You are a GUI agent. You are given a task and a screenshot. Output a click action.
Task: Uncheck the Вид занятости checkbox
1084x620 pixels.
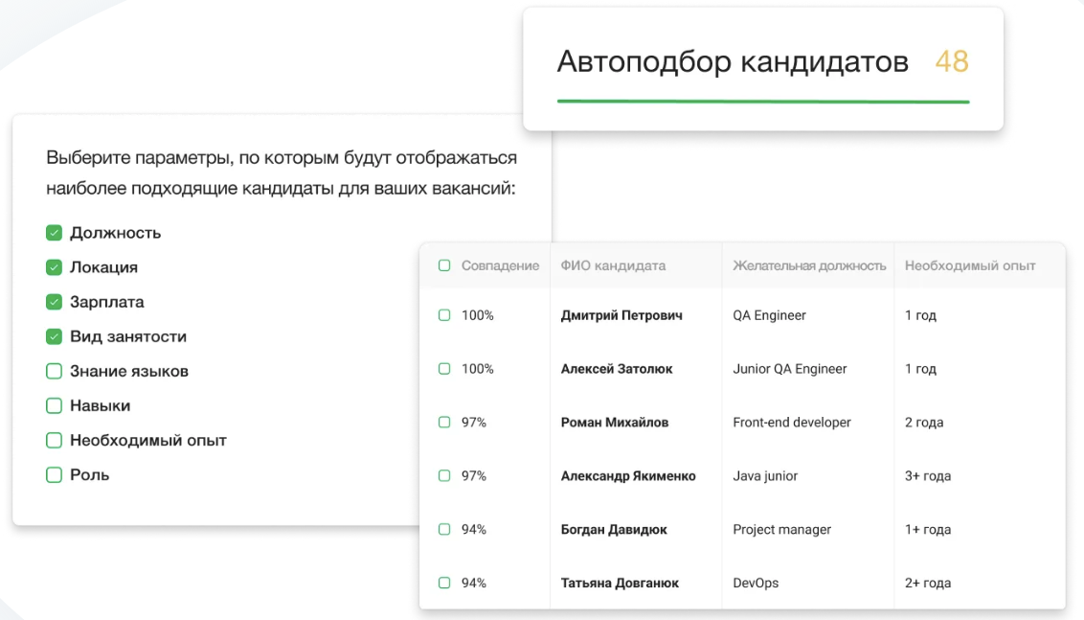point(54,336)
